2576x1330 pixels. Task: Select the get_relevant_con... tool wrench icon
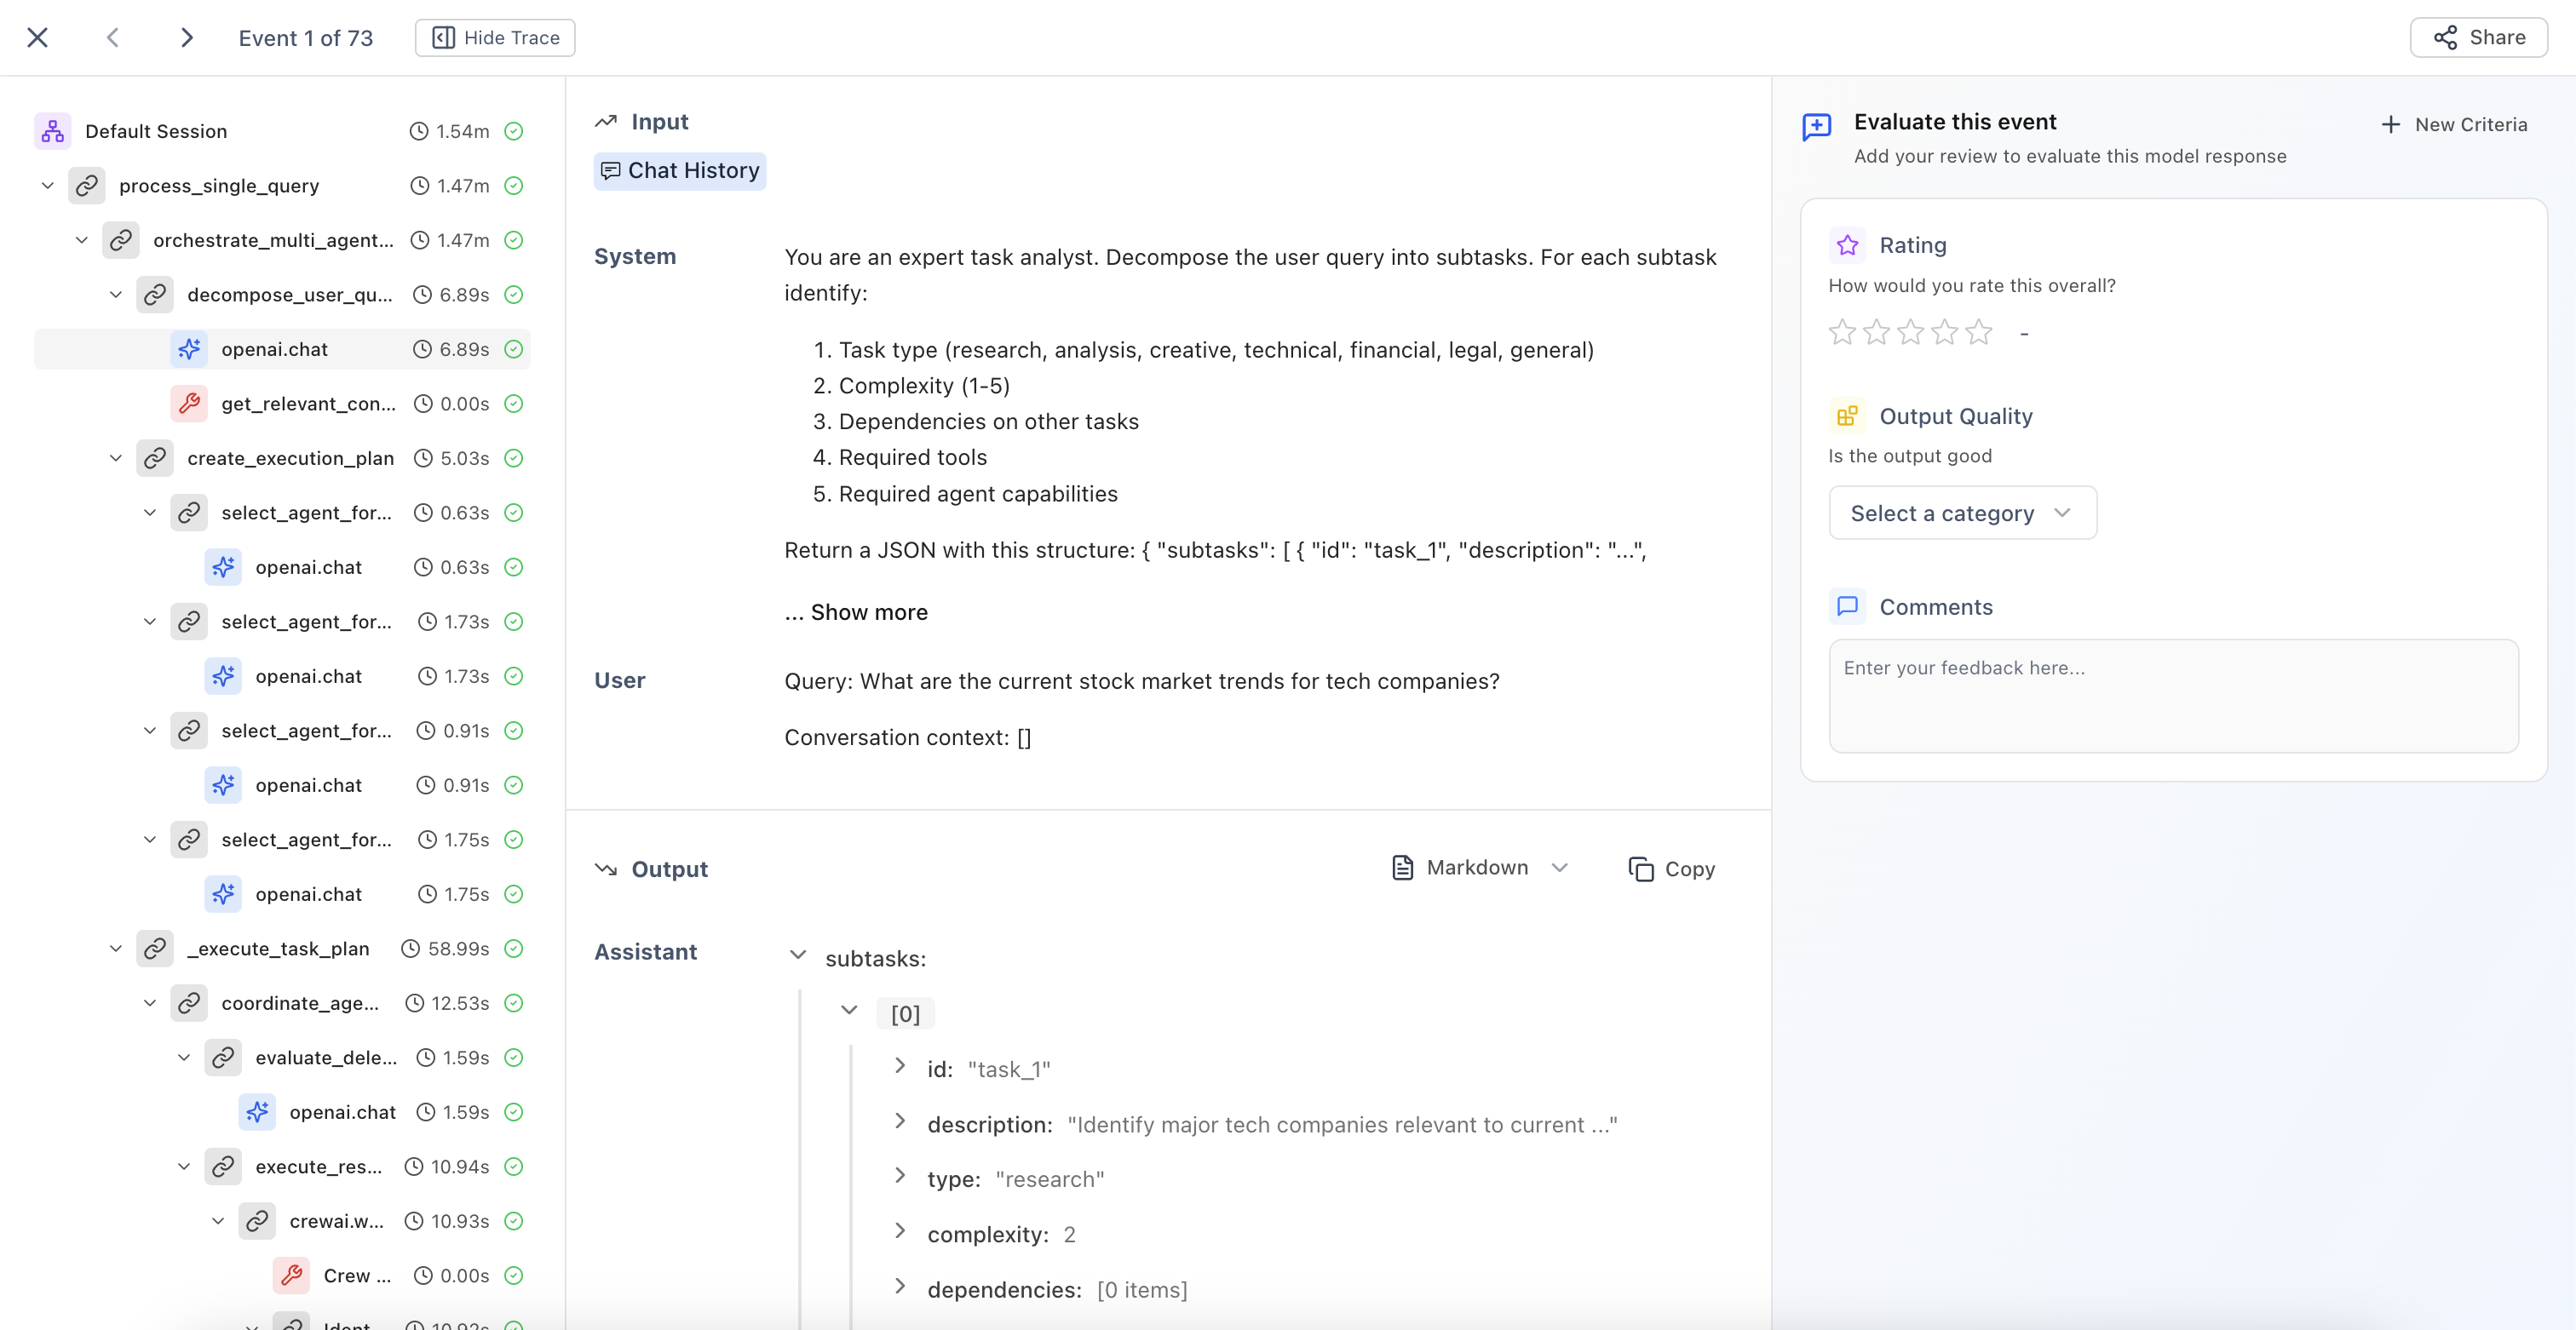[x=189, y=404]
